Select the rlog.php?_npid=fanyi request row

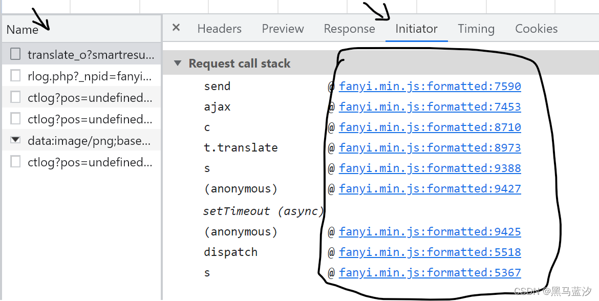click(82, 76)
